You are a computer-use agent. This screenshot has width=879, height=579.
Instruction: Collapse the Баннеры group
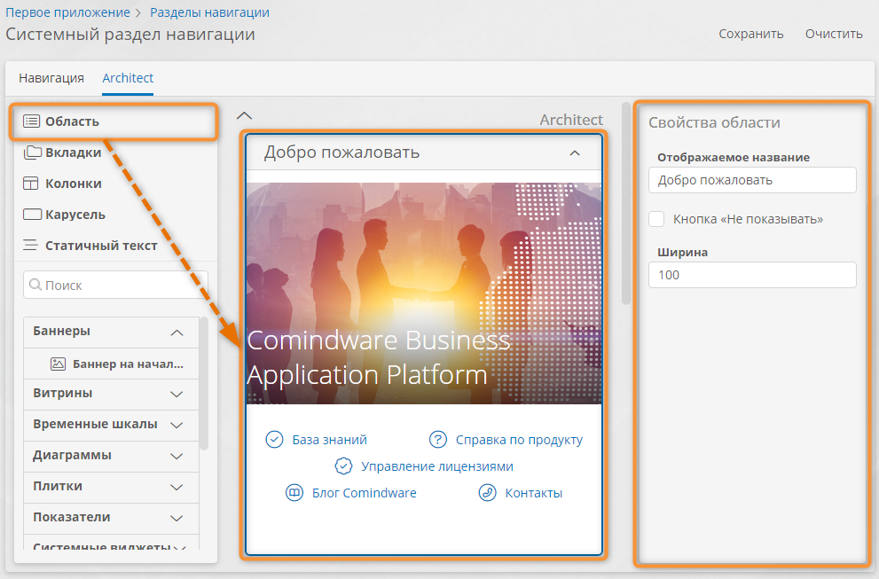(177, 333)
